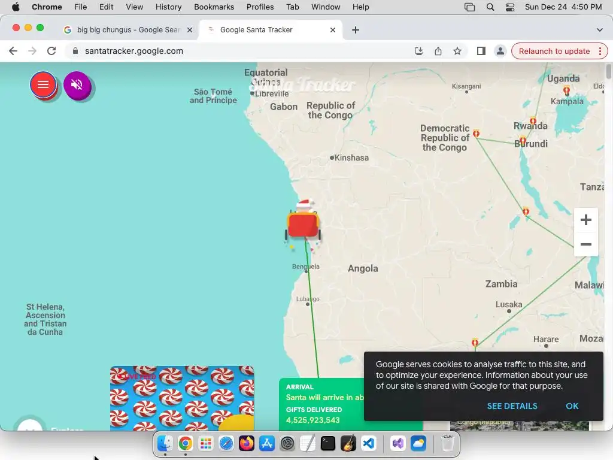Viewport: 613px width, 460px height.
Task: Open the candy live feed thumbnail
Action: pyautogui.click(x=182, y=398)
